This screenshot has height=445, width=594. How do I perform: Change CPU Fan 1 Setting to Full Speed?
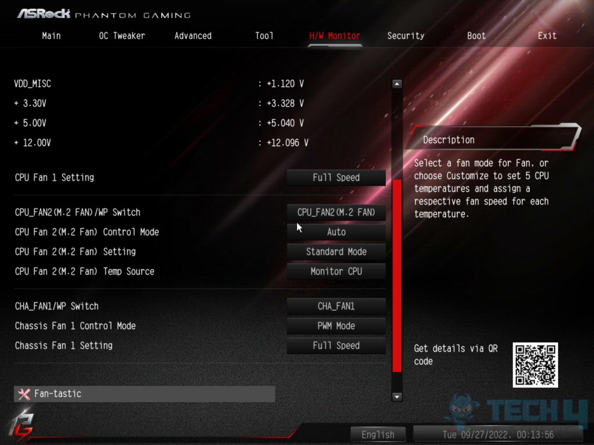[336, 177]
